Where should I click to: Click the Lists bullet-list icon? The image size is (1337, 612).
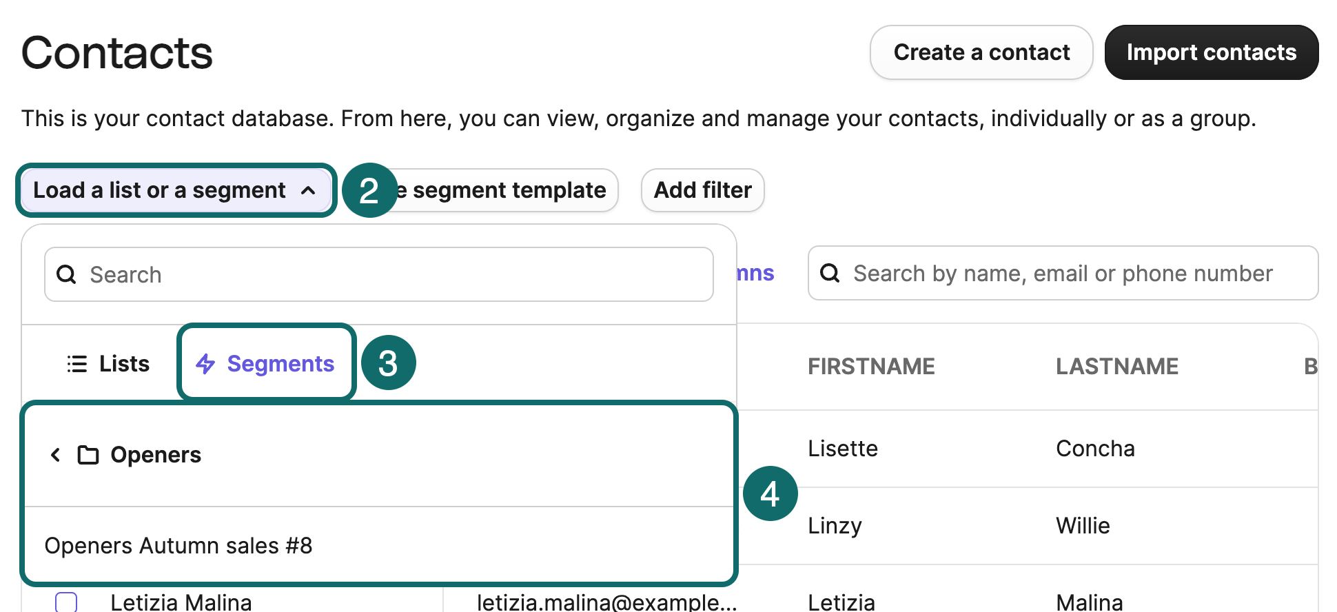(x=77, y=363)
